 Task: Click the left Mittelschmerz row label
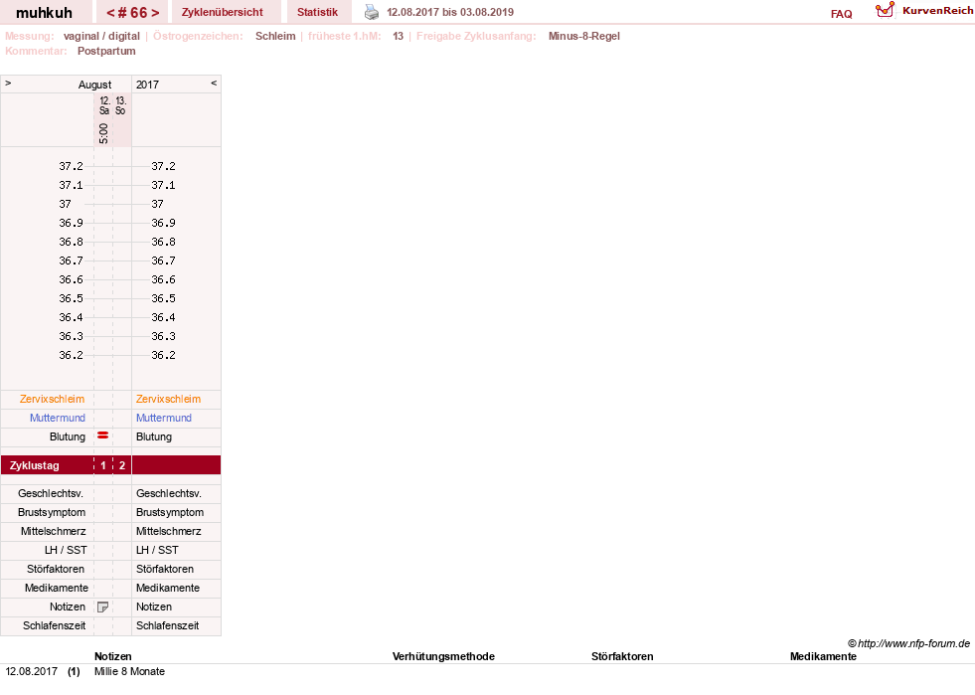click(x=53, y=531)
